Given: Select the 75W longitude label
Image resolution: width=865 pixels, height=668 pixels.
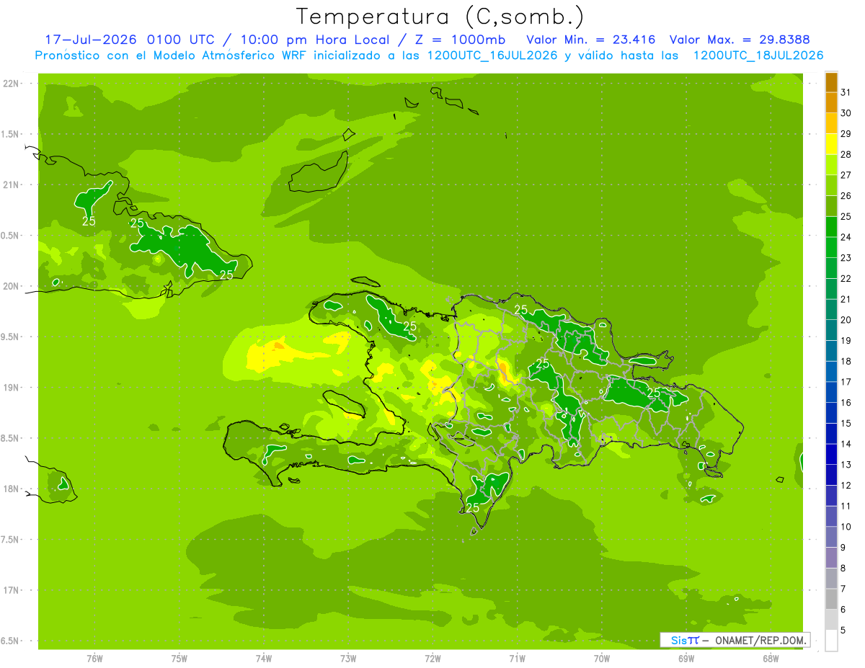Looking at the screenshot, I should [x=179, y=659].
